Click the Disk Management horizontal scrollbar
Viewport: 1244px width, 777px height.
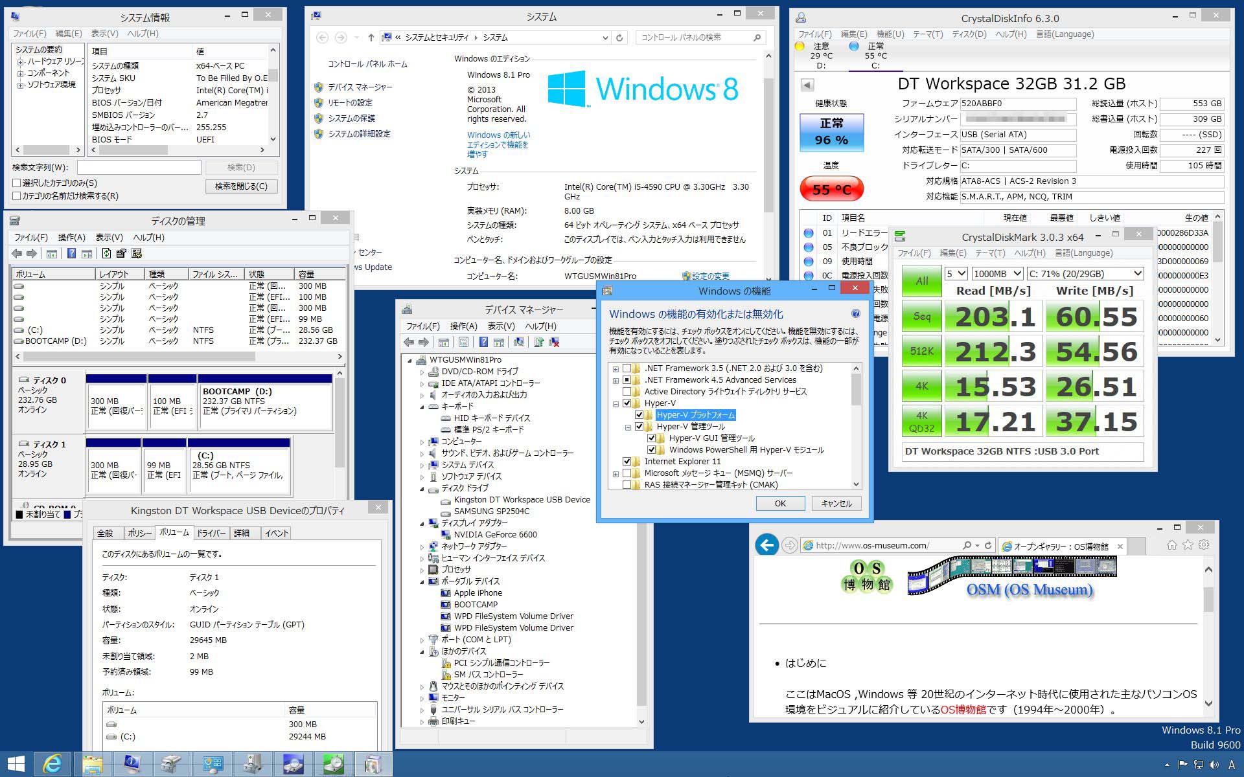coord(179,357)
